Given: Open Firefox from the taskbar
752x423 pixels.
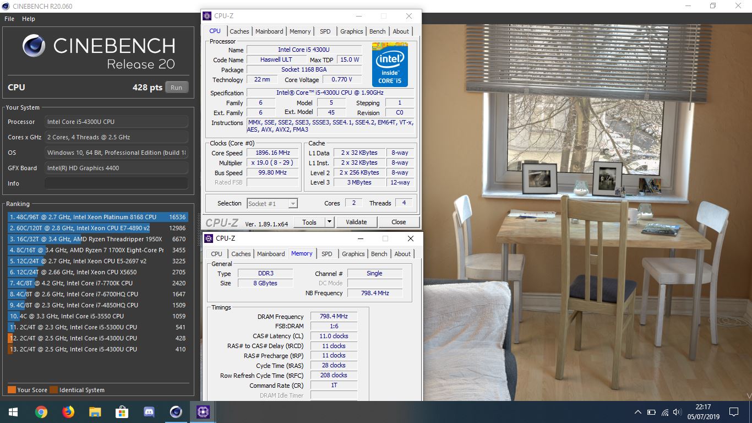Looking at the screenshot, I should (68, 411).
